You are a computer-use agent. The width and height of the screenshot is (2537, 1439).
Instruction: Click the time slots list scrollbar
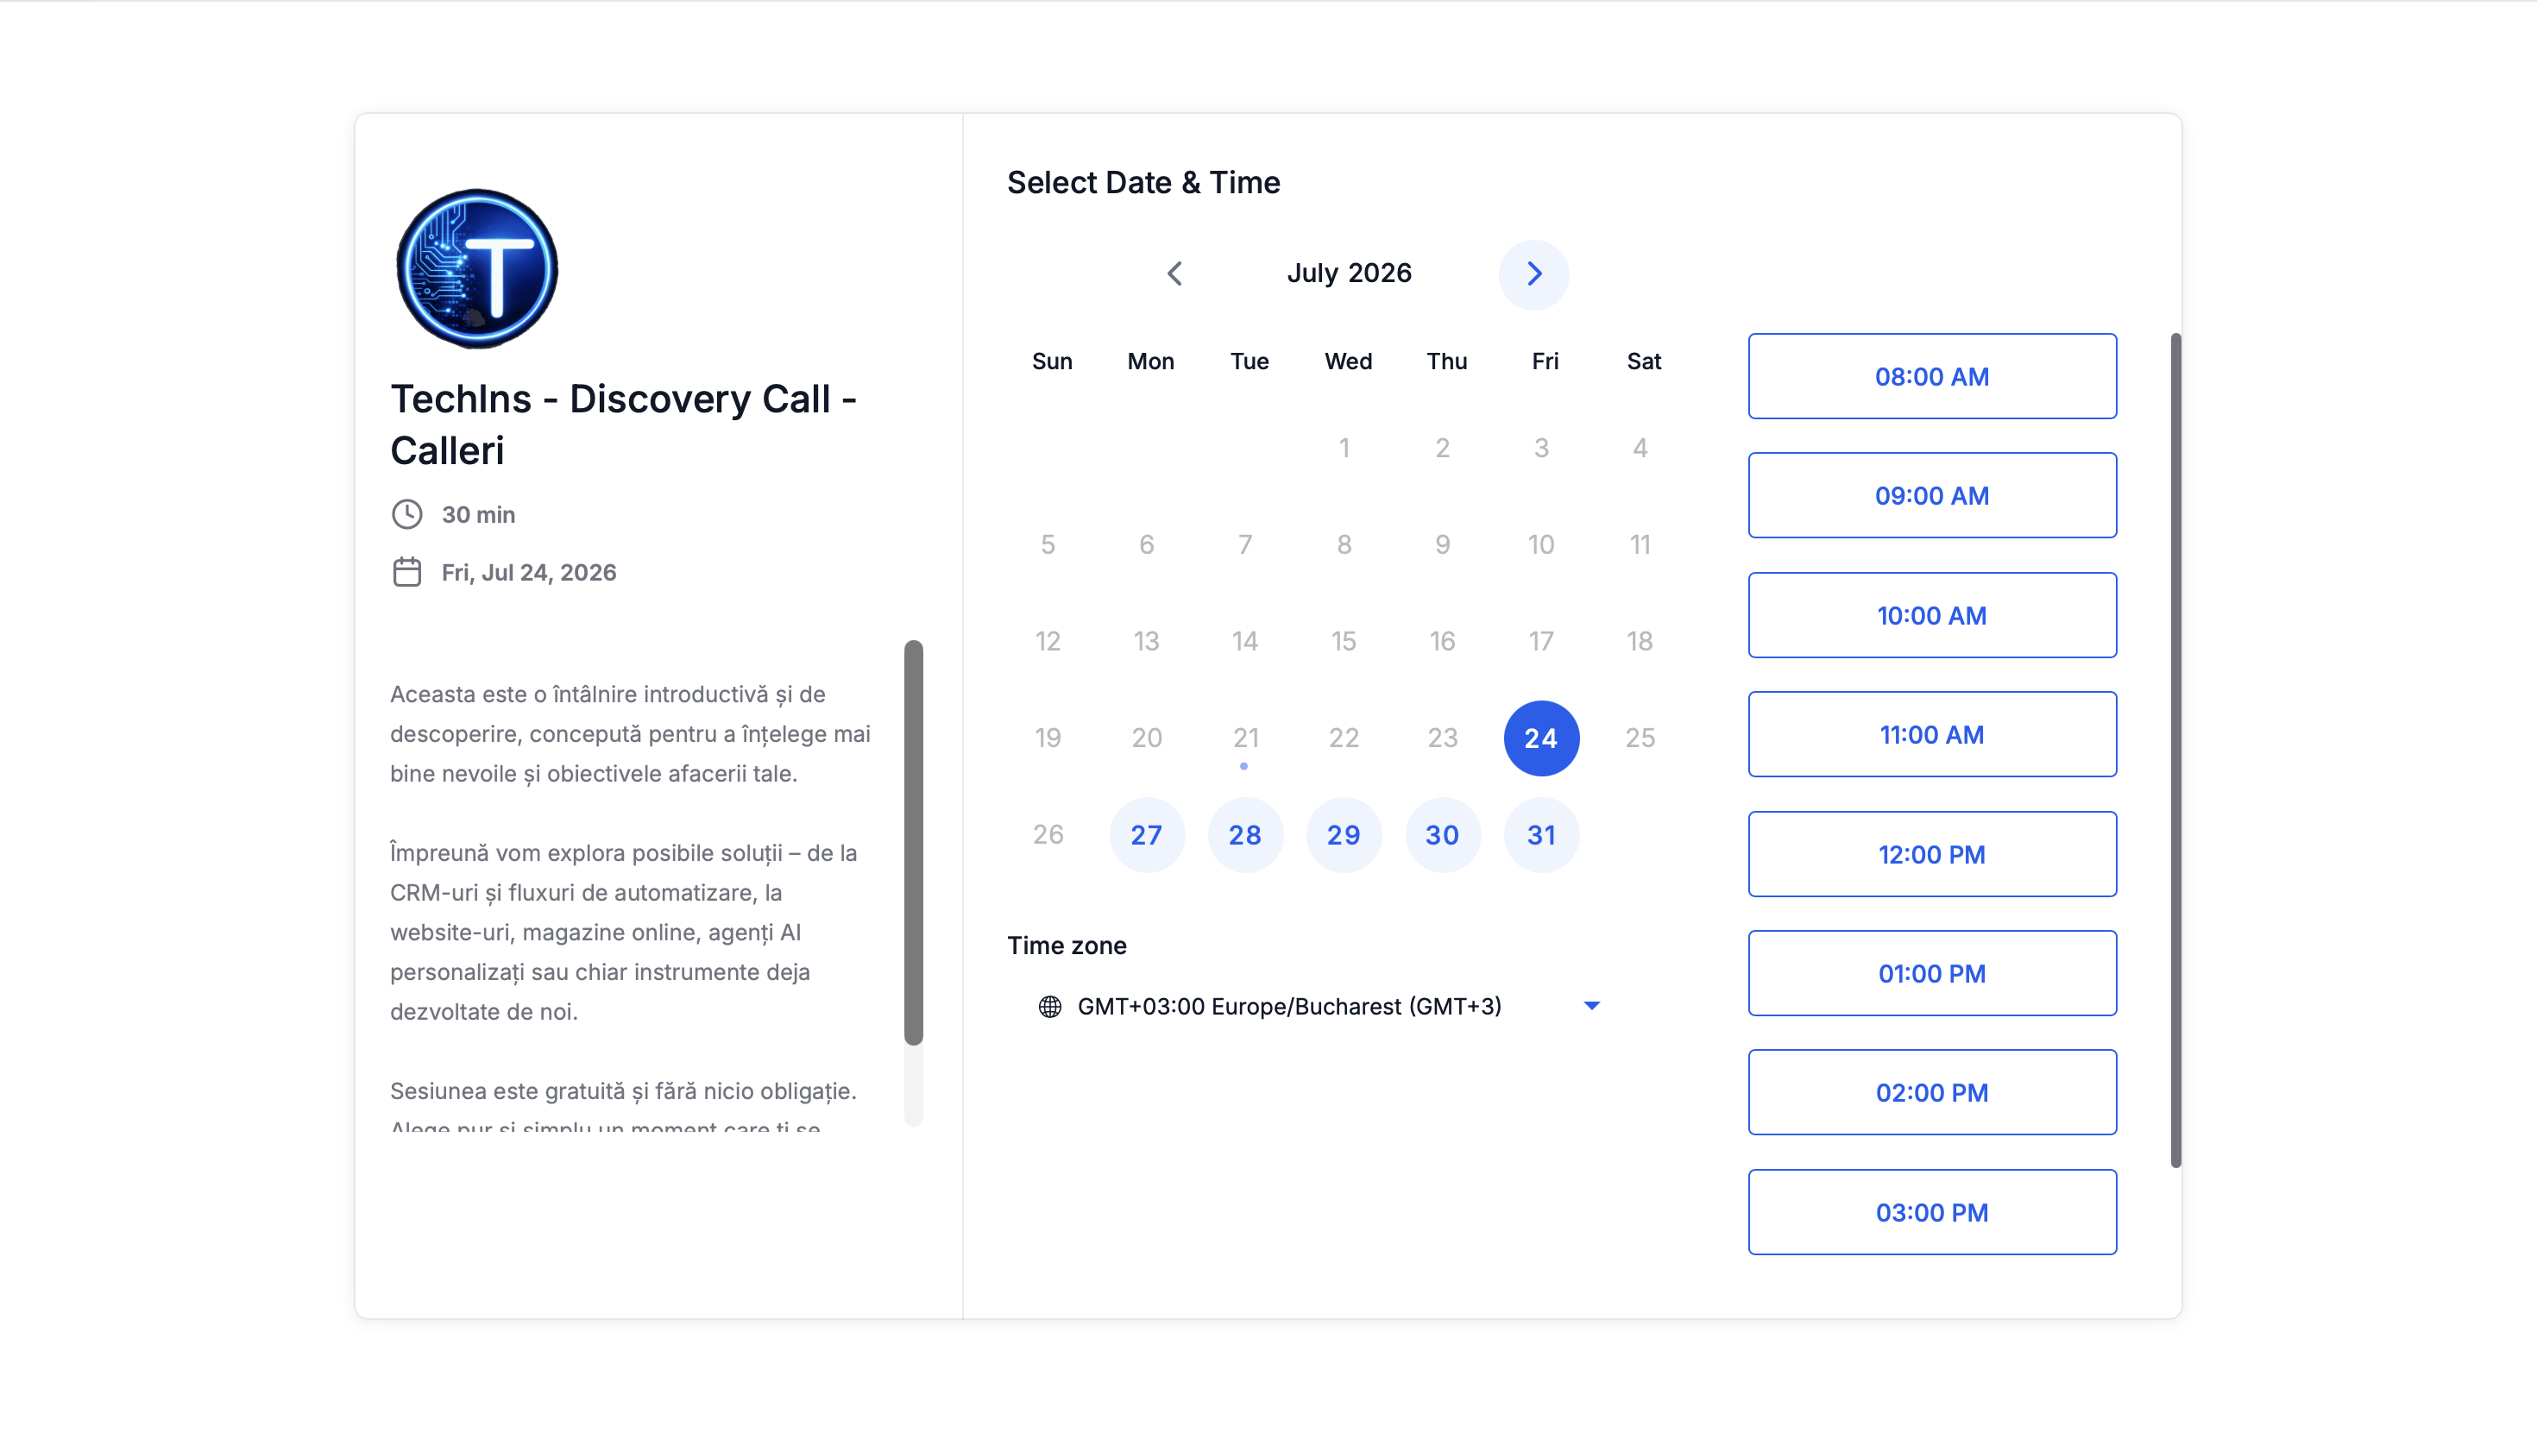pyautogui.click(x=2175, y=751)
